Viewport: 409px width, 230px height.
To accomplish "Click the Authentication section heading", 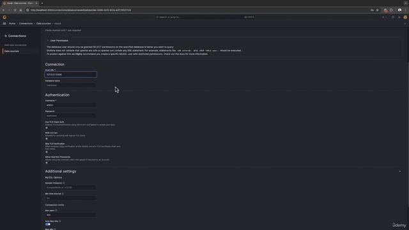I will (57, 95).
